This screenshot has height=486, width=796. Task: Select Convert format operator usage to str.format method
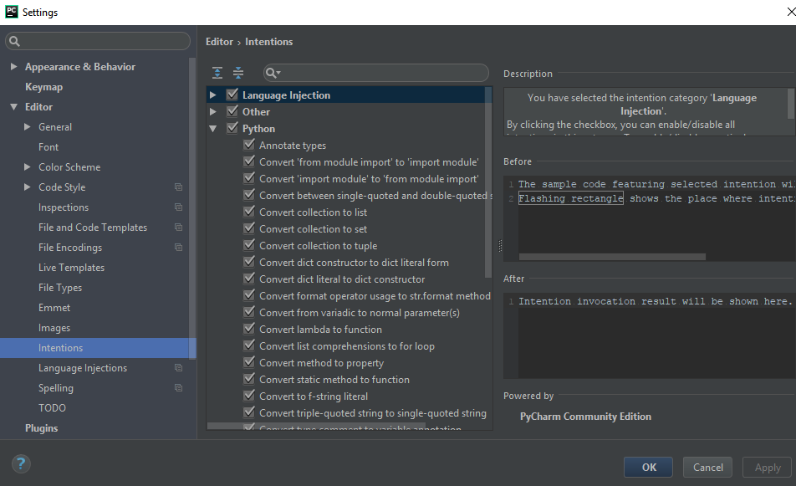pos(375,295)
